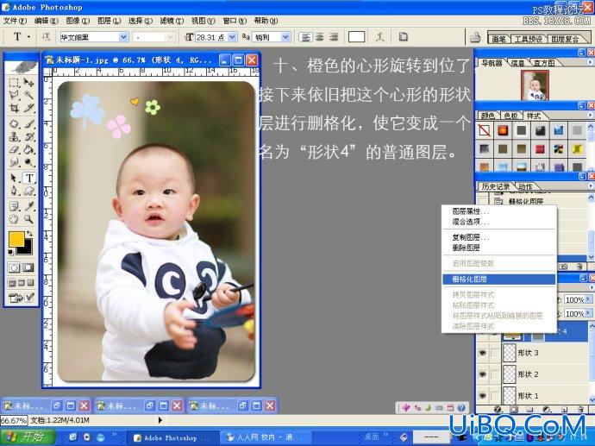Toggle text orientation in options bar

pos(46,37)
